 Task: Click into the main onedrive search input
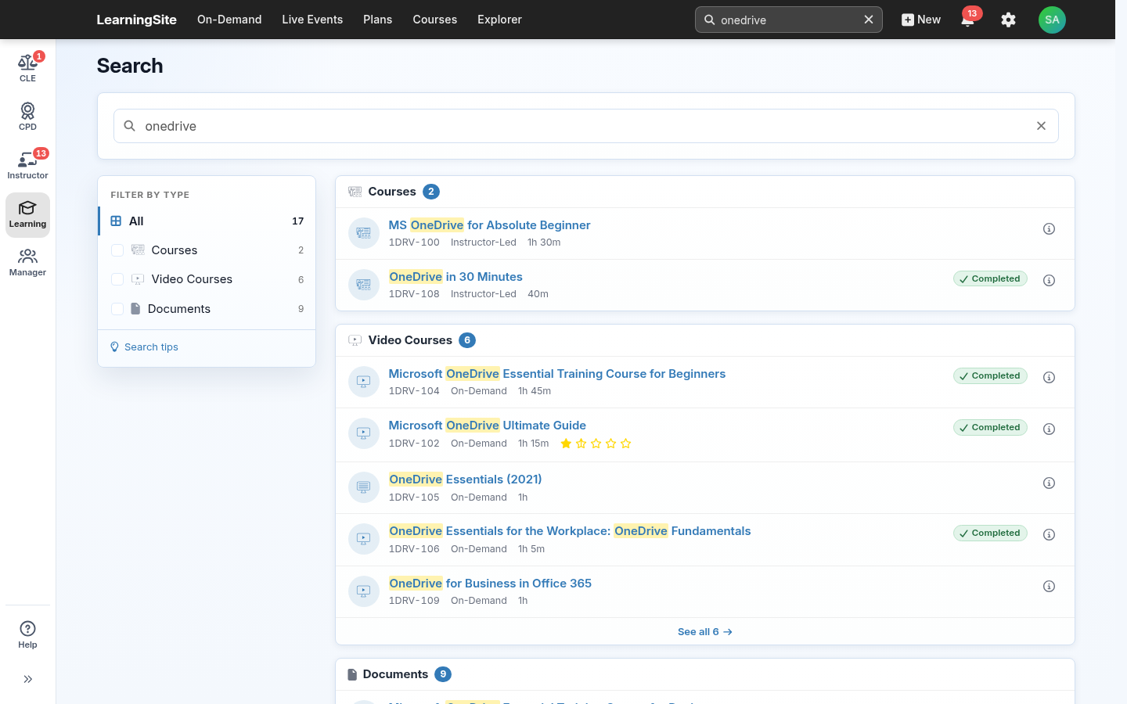pyautogui.click(x=585, y=126)
